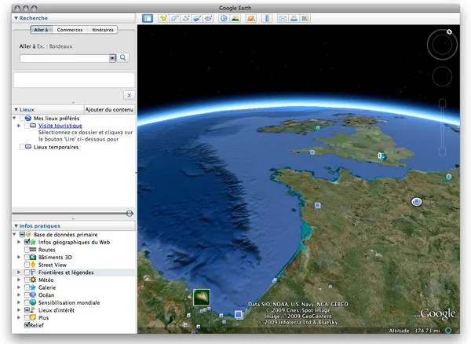Expand the Visite touristique folder
Image resolution: width=471 pixels, height=344 pixels.
coord(19,126)
